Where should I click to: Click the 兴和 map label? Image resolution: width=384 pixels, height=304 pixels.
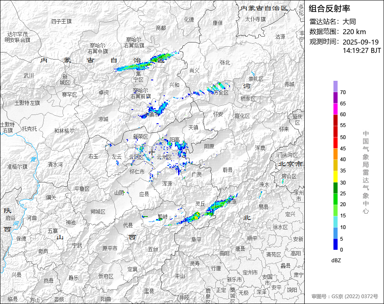click(x=174, y=85)
